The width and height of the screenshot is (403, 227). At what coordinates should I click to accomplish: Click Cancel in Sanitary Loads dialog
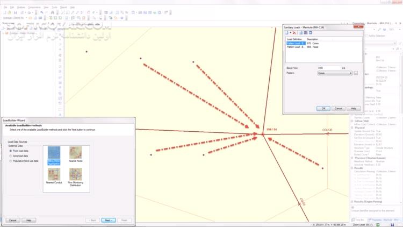click(x=338, y=108)
